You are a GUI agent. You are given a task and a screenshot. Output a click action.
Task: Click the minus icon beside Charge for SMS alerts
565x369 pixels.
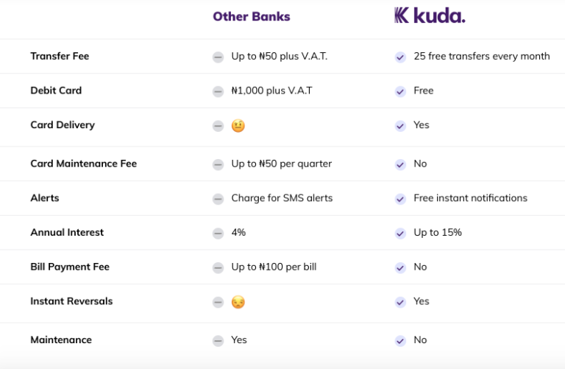(x=218, y=199)
